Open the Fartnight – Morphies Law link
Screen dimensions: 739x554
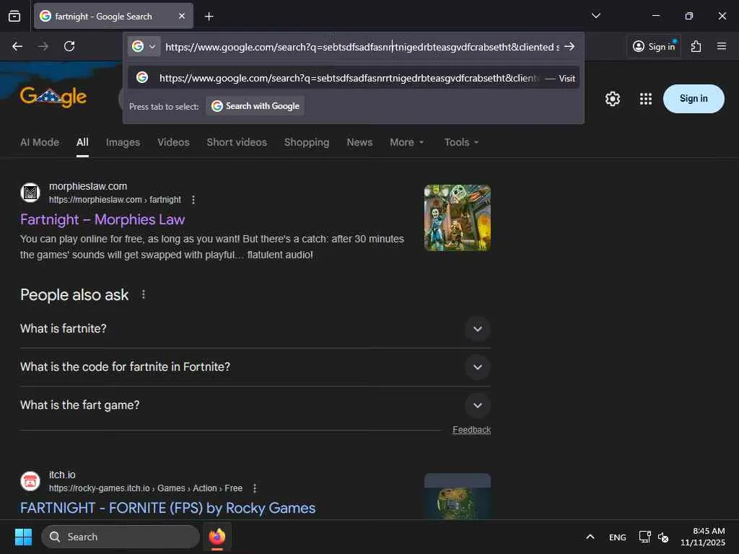pos(102,219)
